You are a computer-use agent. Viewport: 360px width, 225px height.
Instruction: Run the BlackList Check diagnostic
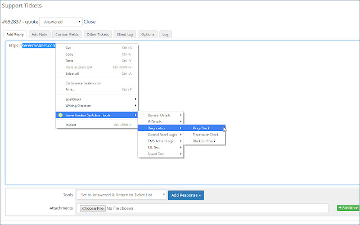pos(204,141)
